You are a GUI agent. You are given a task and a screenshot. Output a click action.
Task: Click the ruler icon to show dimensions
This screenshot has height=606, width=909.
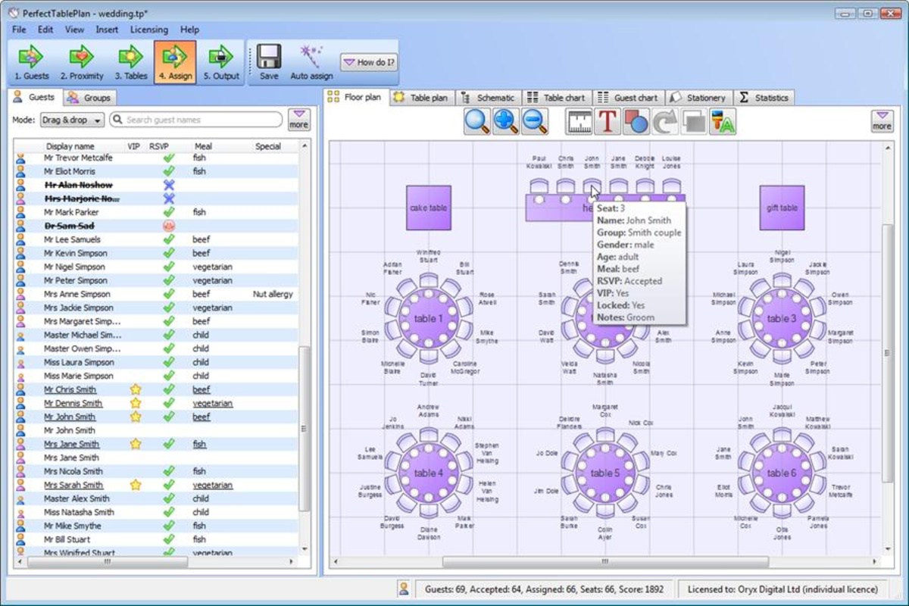tap(578, 121)
